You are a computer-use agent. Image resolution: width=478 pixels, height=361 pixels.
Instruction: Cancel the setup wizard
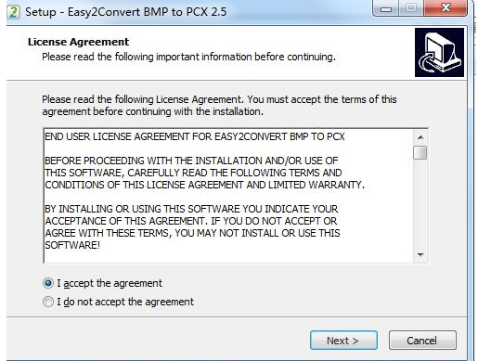(x=422, y=341)
